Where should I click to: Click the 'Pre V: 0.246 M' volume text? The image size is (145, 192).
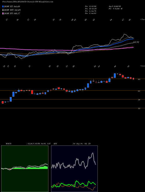click(x=115, y=9)
